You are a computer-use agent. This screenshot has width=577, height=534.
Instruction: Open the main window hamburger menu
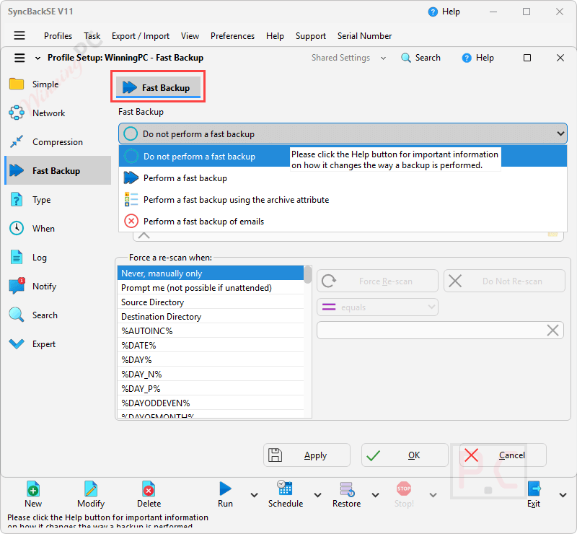click(x=19, y=35)
